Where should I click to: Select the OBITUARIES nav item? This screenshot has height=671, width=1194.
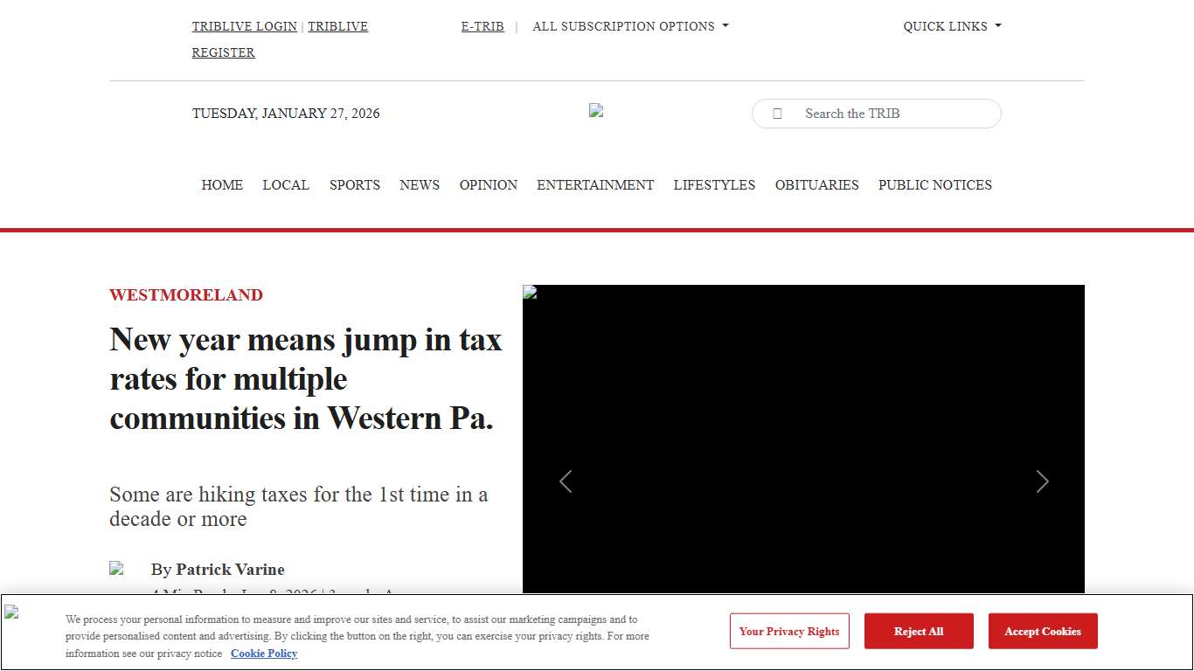pos(816,184)
